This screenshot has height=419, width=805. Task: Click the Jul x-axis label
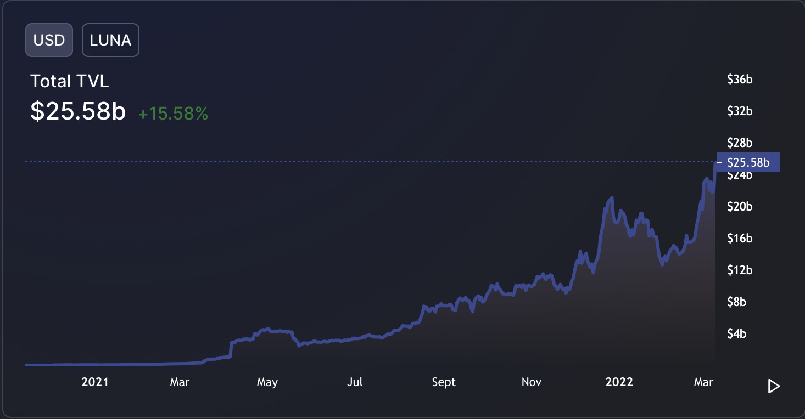[355, 382]
